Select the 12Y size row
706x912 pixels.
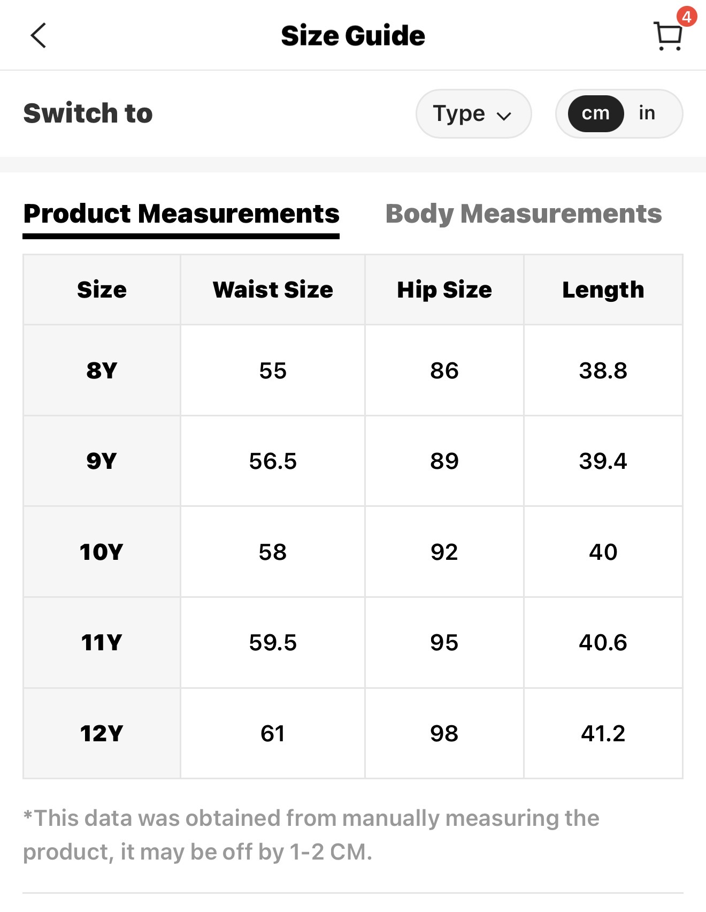coord(102,733)
